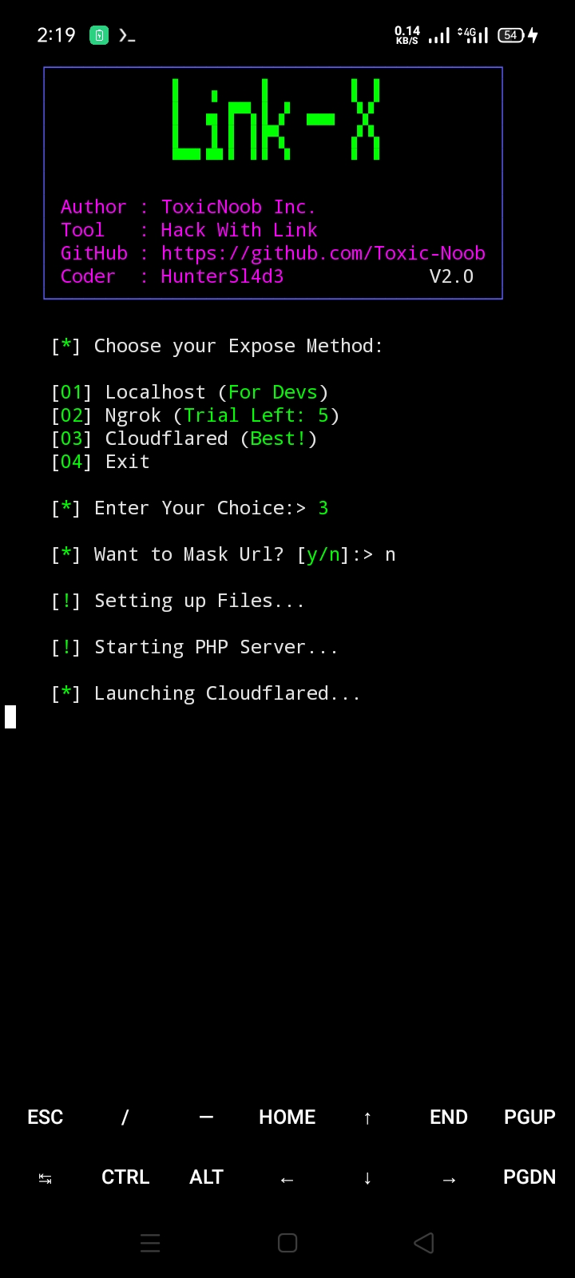Toggle the ALT modifier key
575x1278 pixels.
pyautogui.click(x=206, y=1177)
